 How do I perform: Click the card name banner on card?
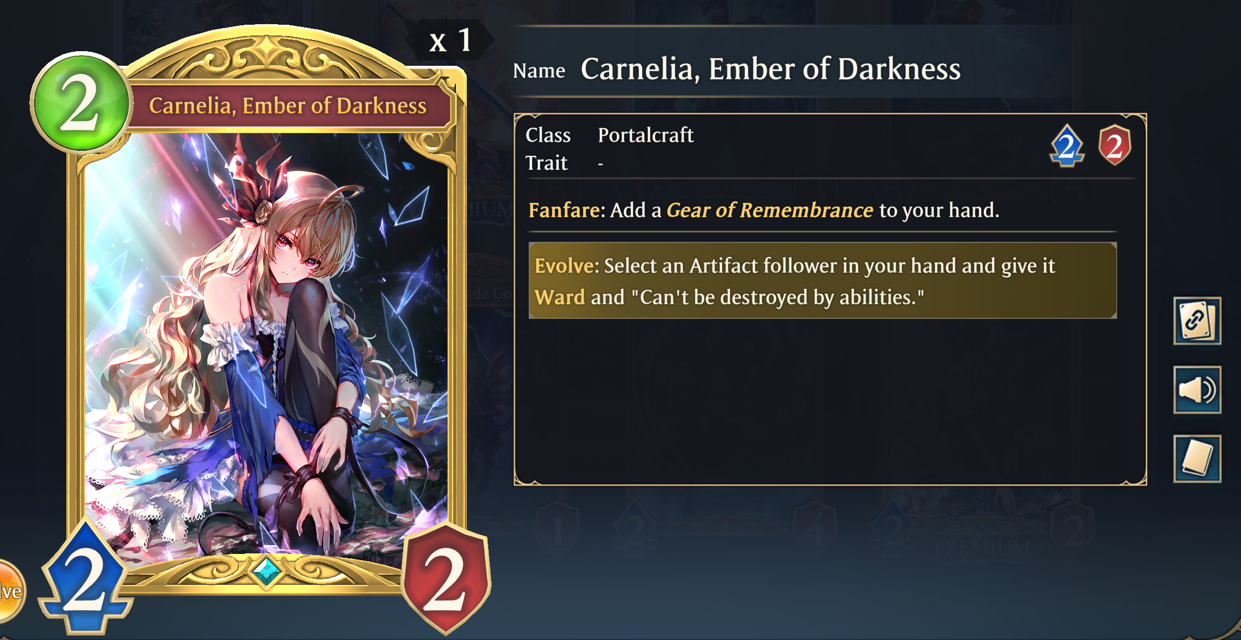tap(288, 106)
